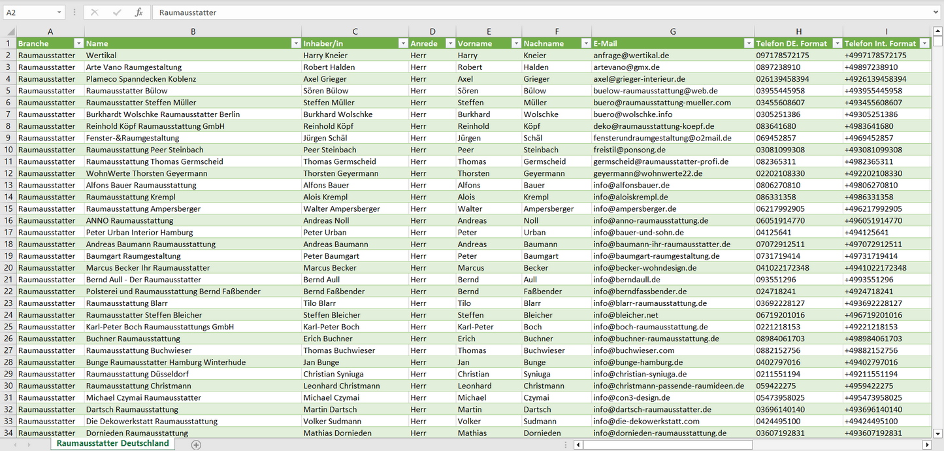Click the horizontal scrollbar thumb
The width and height of the screenshot is (944, 451).
click(666, 444)
